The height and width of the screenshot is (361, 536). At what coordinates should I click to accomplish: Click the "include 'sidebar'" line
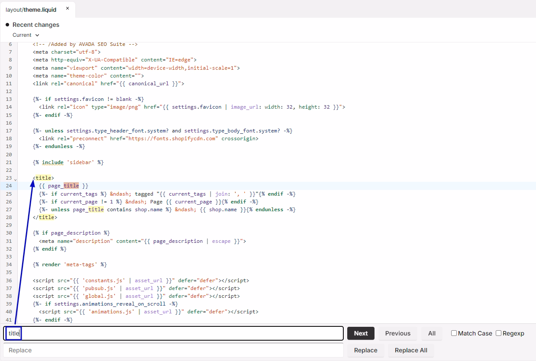point(68,162)
